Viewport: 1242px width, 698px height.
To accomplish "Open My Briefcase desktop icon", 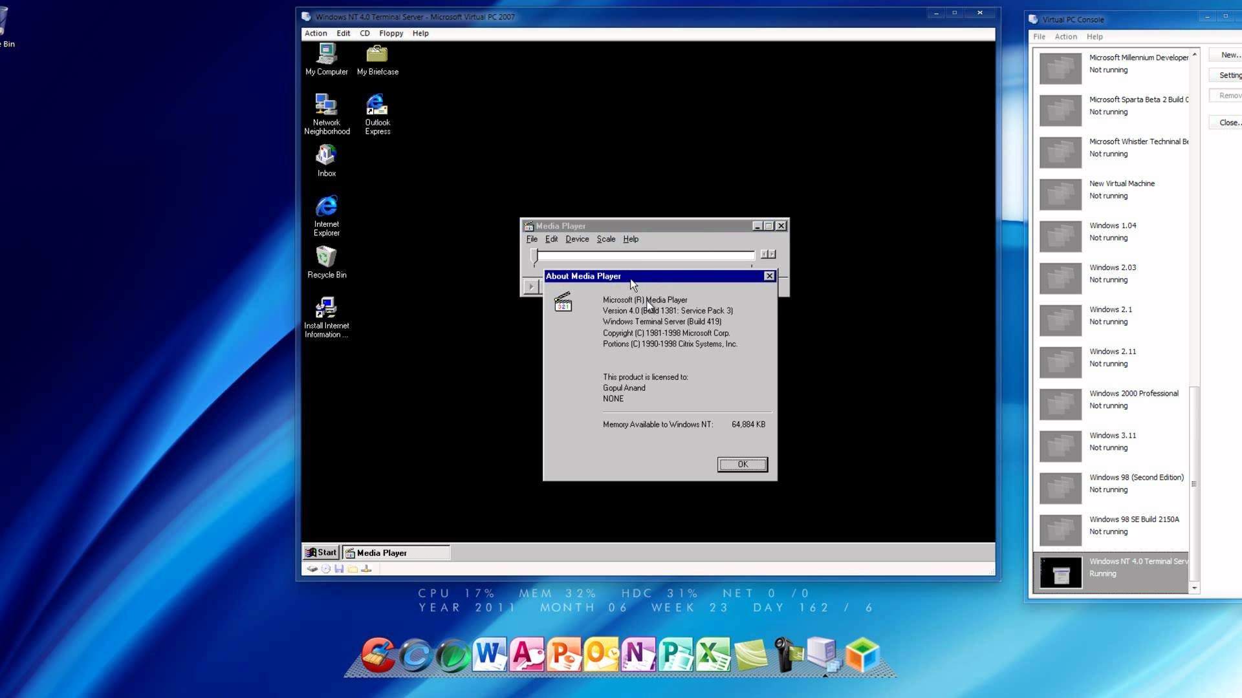I will tap(377, 59).
